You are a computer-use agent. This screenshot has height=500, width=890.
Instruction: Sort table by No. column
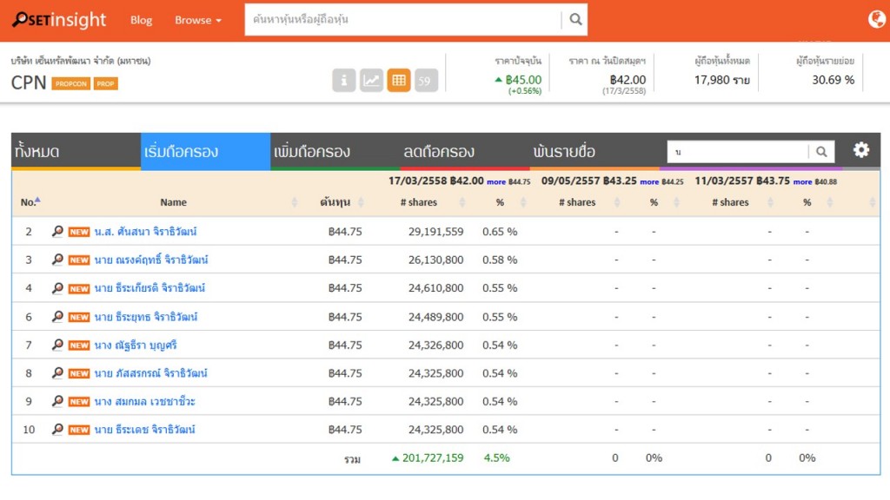click(x=30, y=201)
